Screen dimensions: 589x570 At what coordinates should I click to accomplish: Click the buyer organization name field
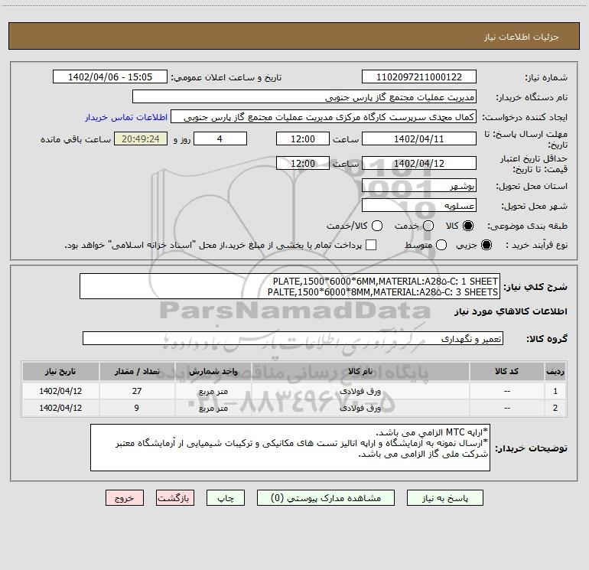pyautogui.click(x=304, y=96)
